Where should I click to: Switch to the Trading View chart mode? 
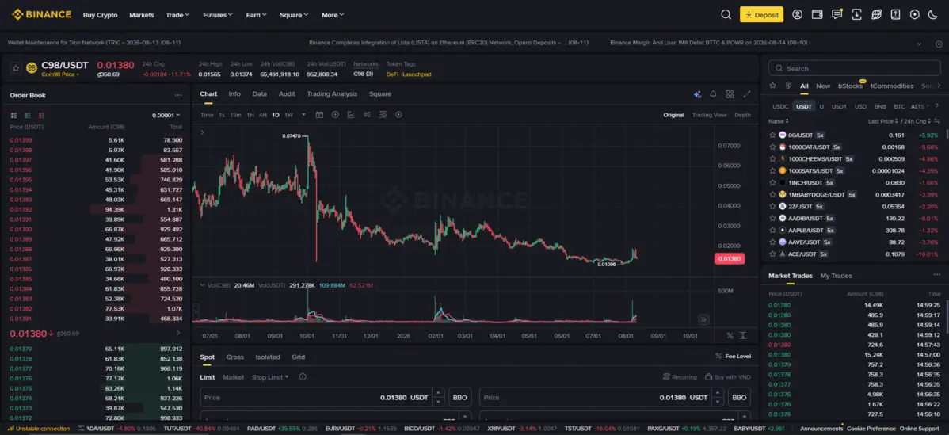point(709,115)
